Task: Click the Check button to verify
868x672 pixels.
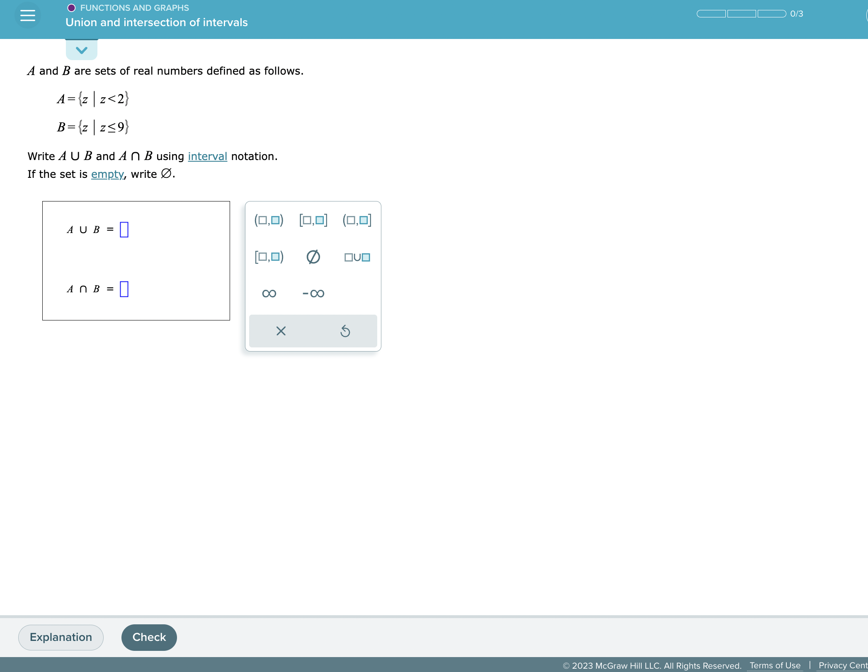Action: pyautogui.click(x=148, y=636)
